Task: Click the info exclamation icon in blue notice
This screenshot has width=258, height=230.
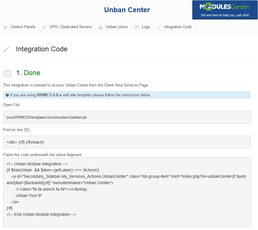Action: [x=7, y=95]
